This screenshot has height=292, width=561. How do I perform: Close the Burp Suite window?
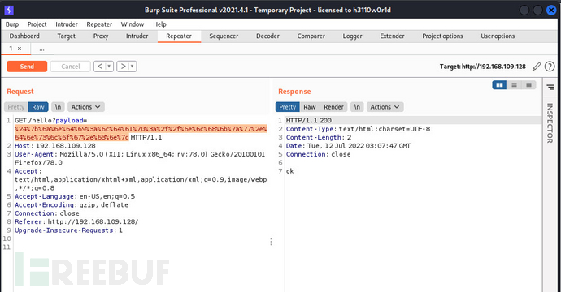[x=551, y=10]
